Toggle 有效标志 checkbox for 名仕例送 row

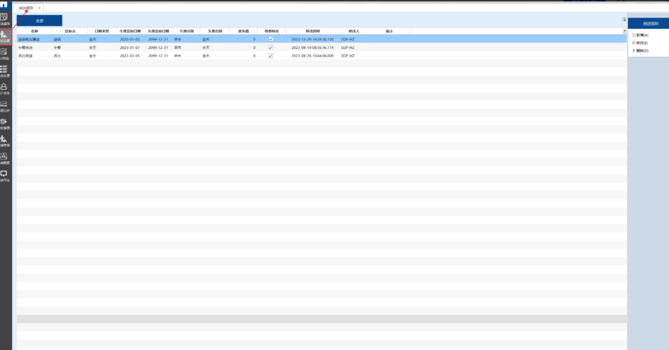(271, 56)
